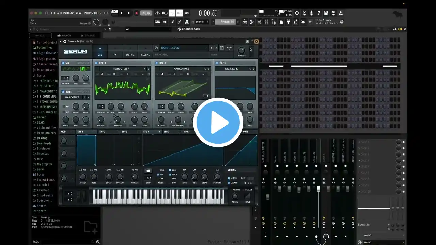436x245 pixels.
Task: Click the Serum plugin settings gear icon
Action: tap(65, 42)
